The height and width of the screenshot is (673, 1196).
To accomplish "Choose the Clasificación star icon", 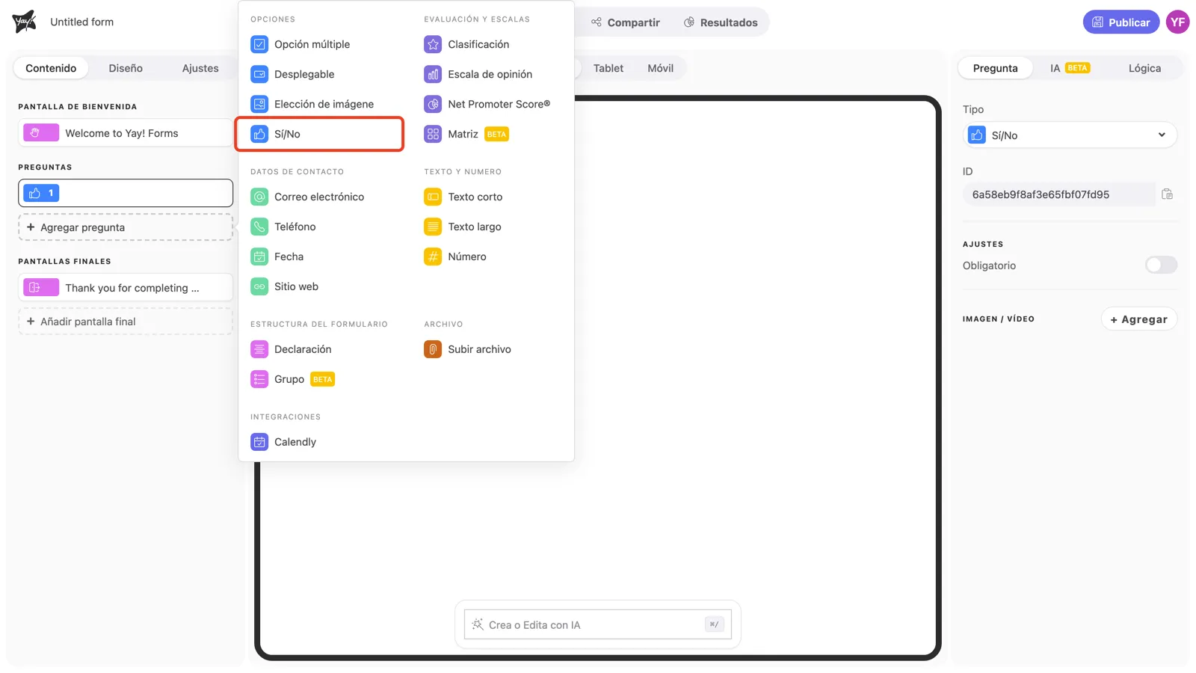I will 433,44.
